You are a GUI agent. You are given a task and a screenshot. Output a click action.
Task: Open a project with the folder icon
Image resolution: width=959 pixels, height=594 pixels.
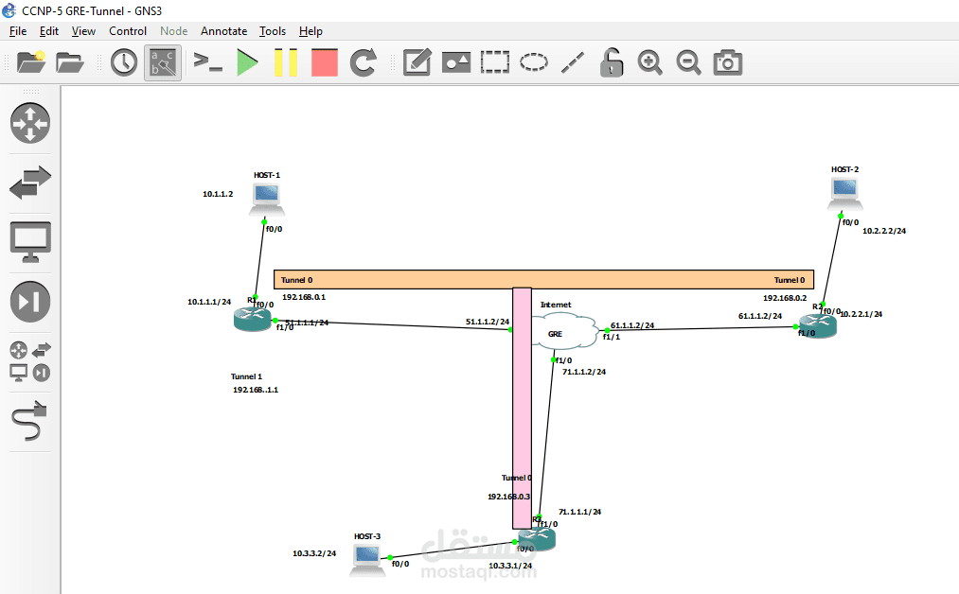70,62
